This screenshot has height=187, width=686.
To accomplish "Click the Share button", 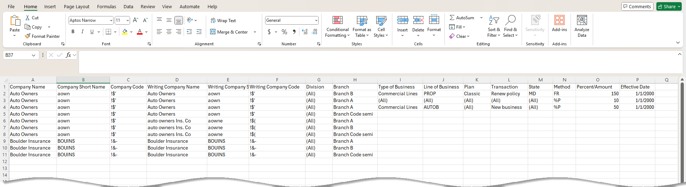I will 669,6.
